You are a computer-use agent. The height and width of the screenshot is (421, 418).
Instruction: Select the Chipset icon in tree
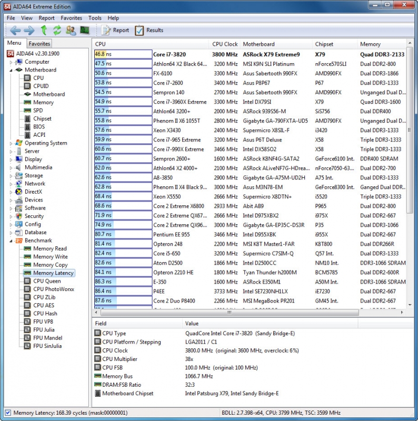[27, 118]
